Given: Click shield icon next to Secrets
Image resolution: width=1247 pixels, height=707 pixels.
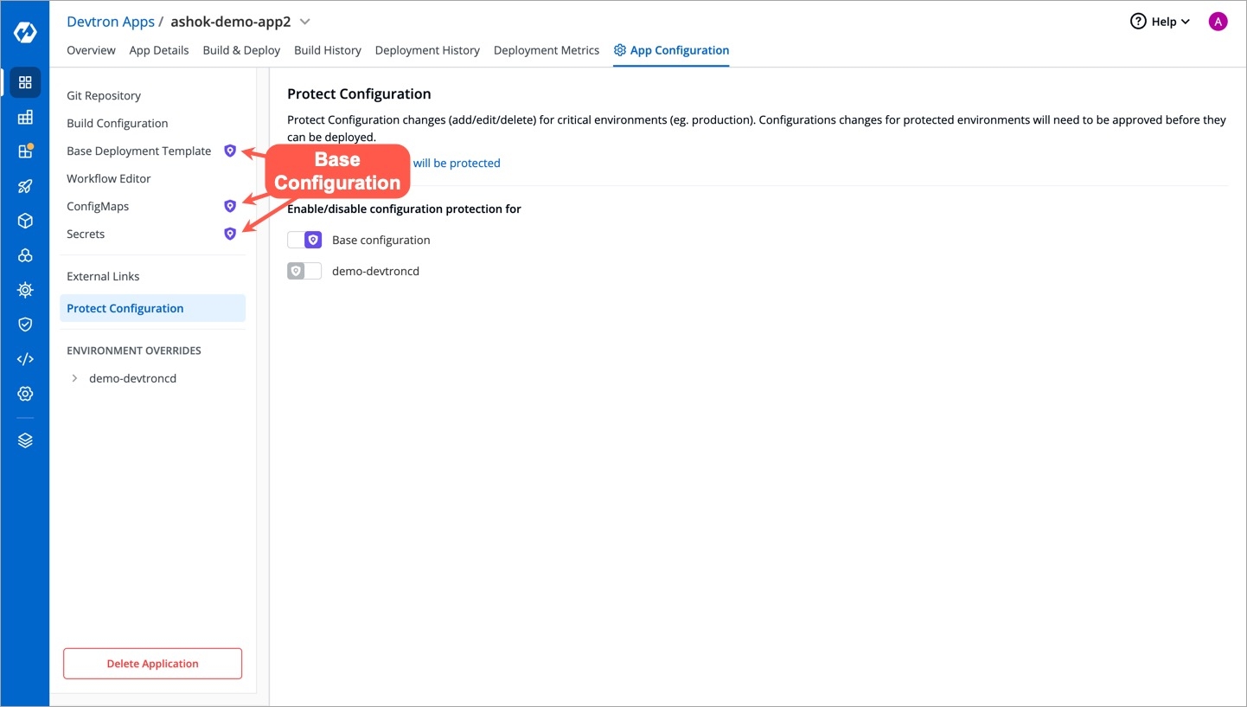Looking at the screenshot, I should click(x=230, y=234).
